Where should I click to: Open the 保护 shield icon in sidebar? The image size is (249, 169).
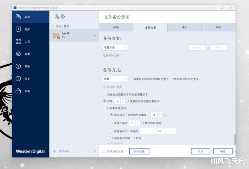click(x=18, y=29)
